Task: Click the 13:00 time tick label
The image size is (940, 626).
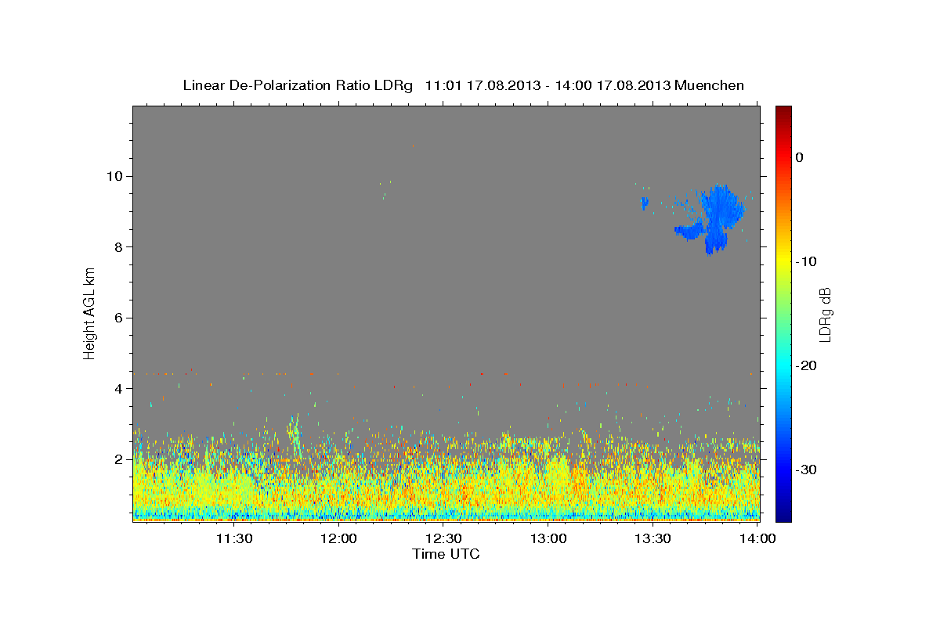Action: point(548,538)
